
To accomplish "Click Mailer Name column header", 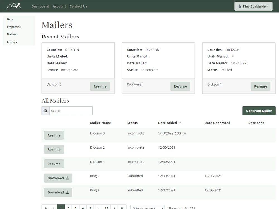I will (x=100, y=123).
